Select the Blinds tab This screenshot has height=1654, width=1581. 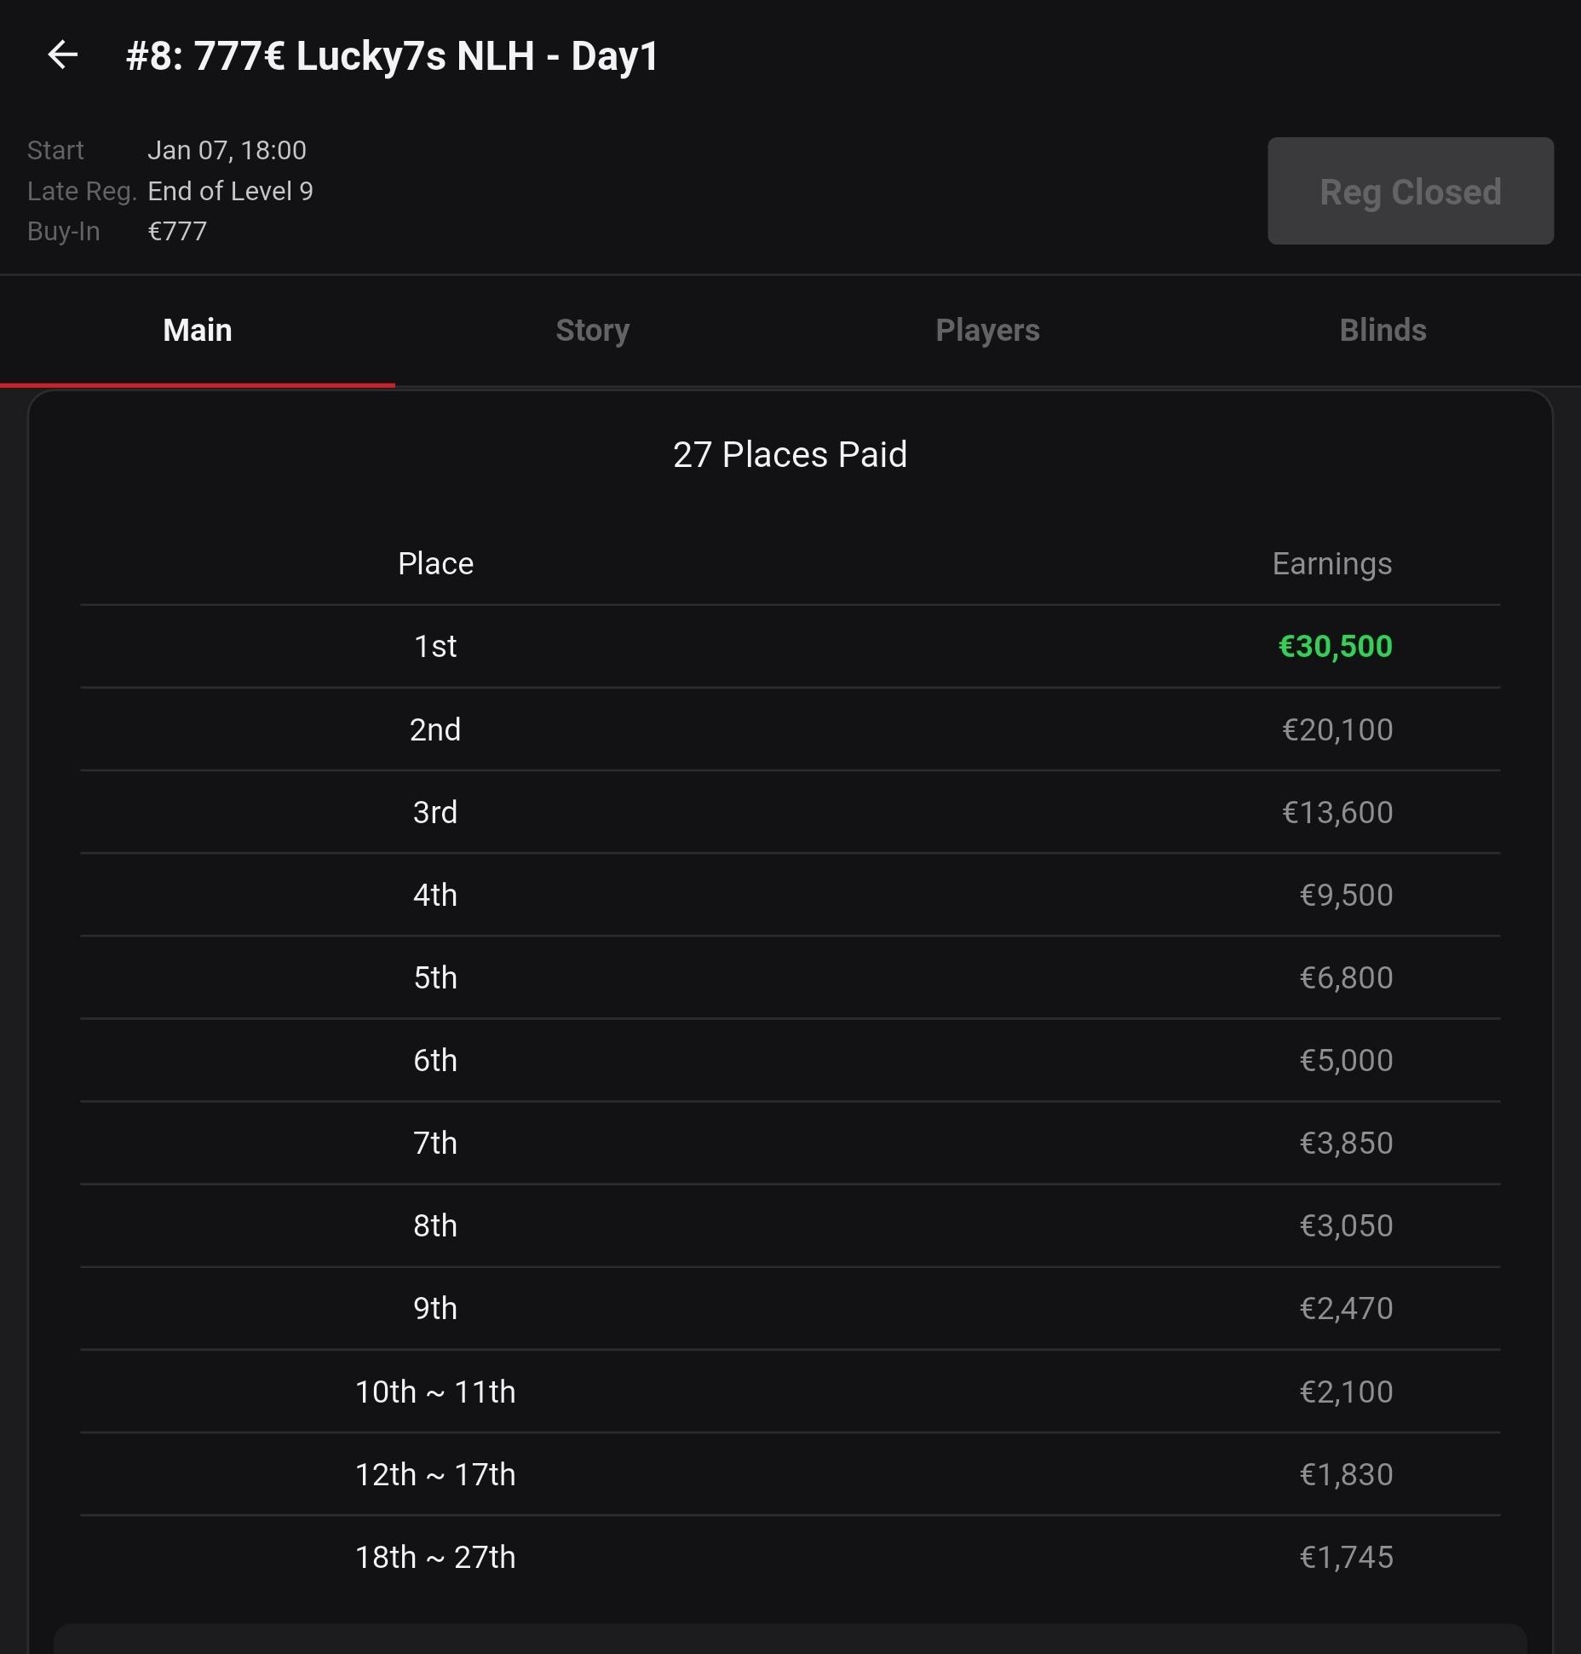coord(1382,331)
